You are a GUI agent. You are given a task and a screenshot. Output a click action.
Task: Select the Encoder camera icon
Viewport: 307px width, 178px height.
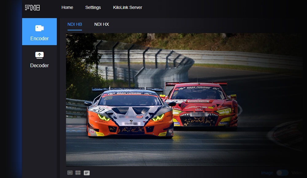[x=39, y=28]
